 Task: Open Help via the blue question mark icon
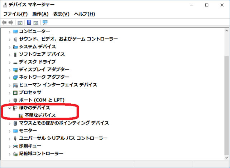coord(29,23)
